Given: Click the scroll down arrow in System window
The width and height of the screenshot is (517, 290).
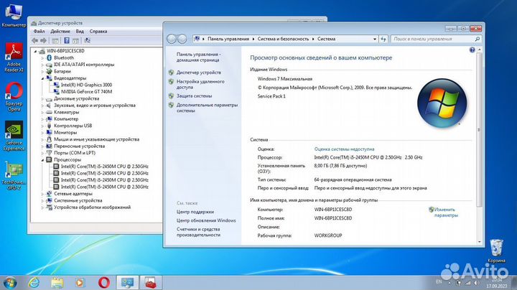Looking at the screenshot, I should (x=480, y=242).
